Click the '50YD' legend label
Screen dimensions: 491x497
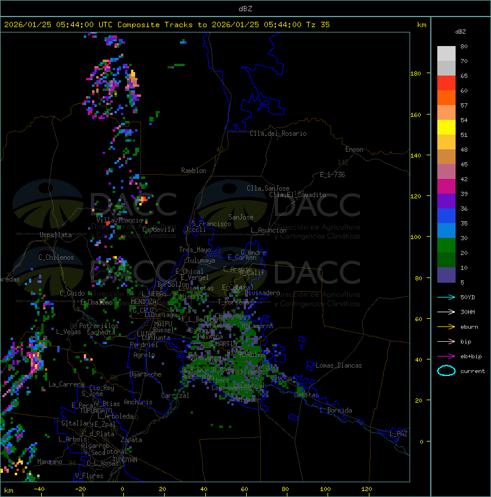[467, 297]
